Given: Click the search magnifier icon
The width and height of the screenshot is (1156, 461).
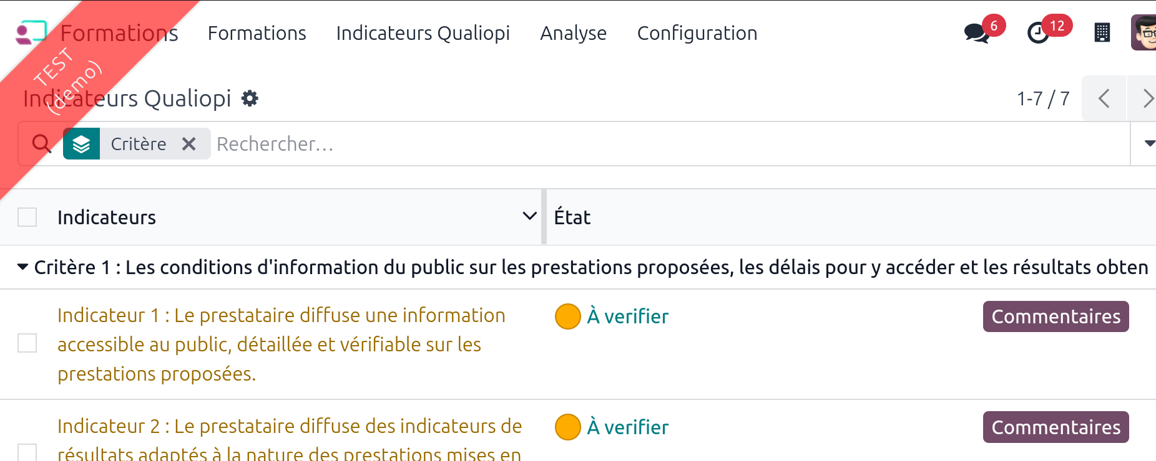Looking at the screenshot, I should pyautogui.click(x=41, y=144).
